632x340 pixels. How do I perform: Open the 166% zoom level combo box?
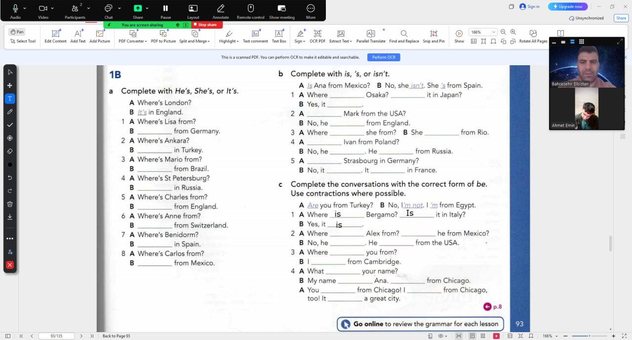coord(483,32)
